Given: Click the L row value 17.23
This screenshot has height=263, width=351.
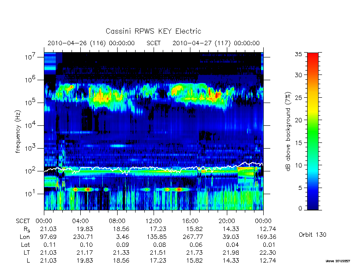Looking at the screenshot, I should (x=158, y=260).
